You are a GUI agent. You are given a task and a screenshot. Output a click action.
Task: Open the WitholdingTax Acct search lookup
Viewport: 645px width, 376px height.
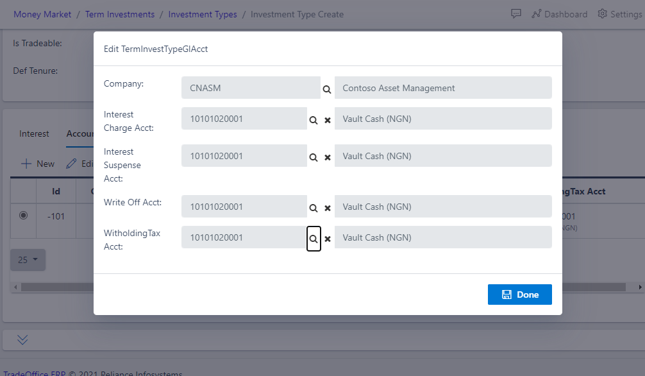coord(313,238)
